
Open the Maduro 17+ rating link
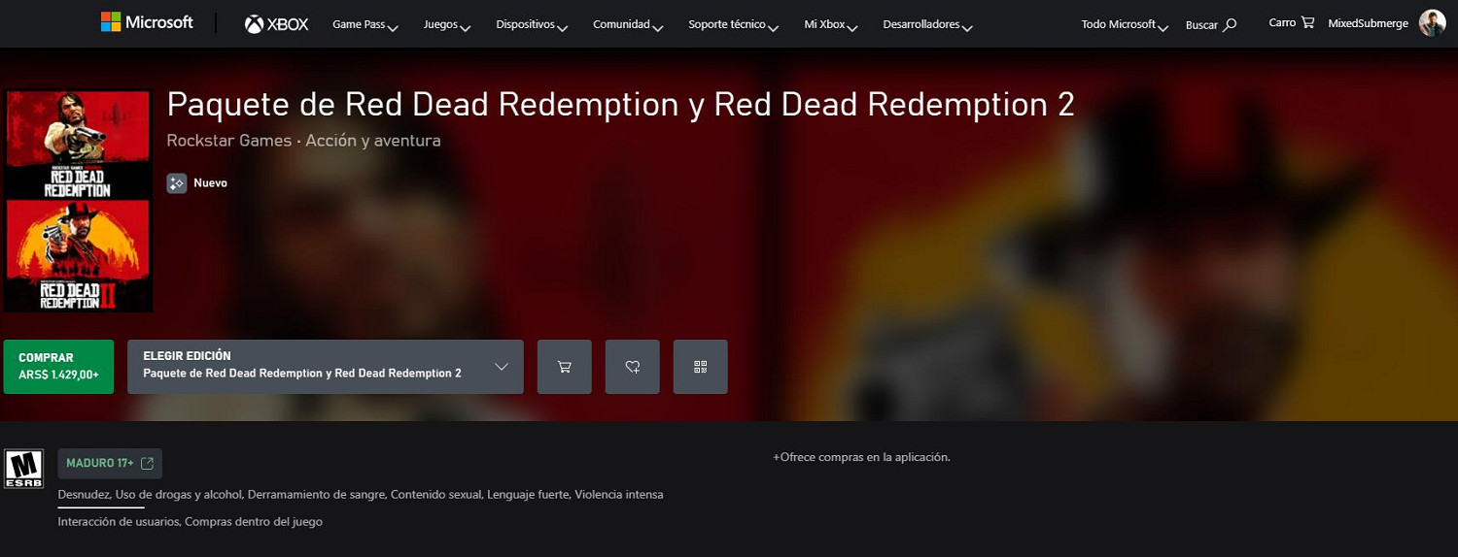click(x=110, y=463)
